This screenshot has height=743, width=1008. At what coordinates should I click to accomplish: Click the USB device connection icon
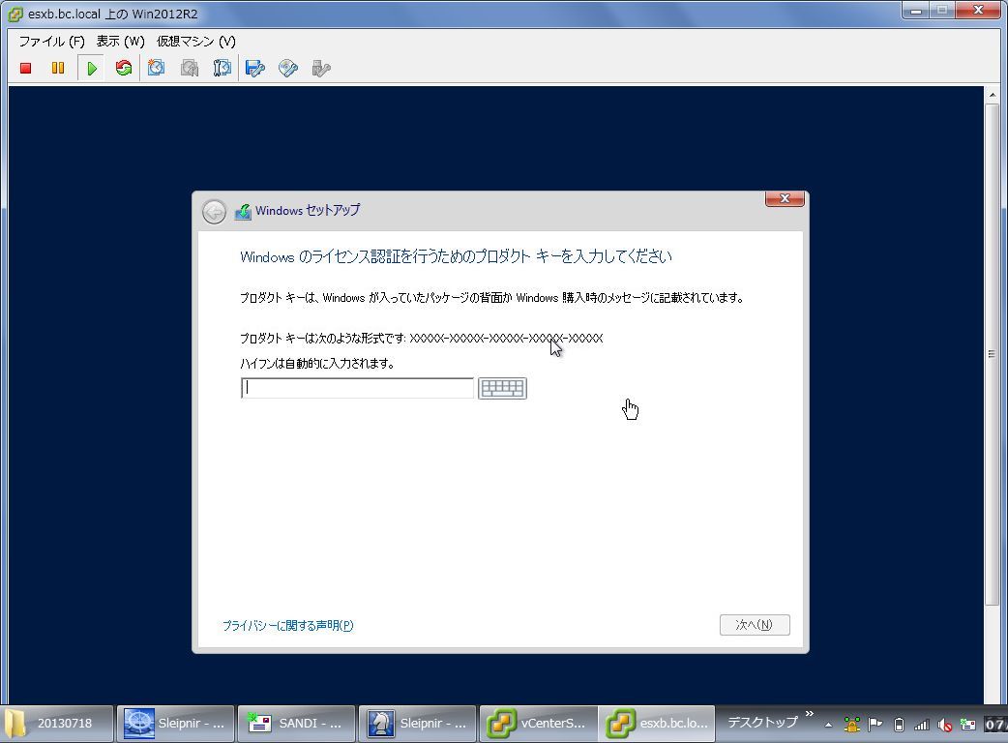[x=321, y=68]
